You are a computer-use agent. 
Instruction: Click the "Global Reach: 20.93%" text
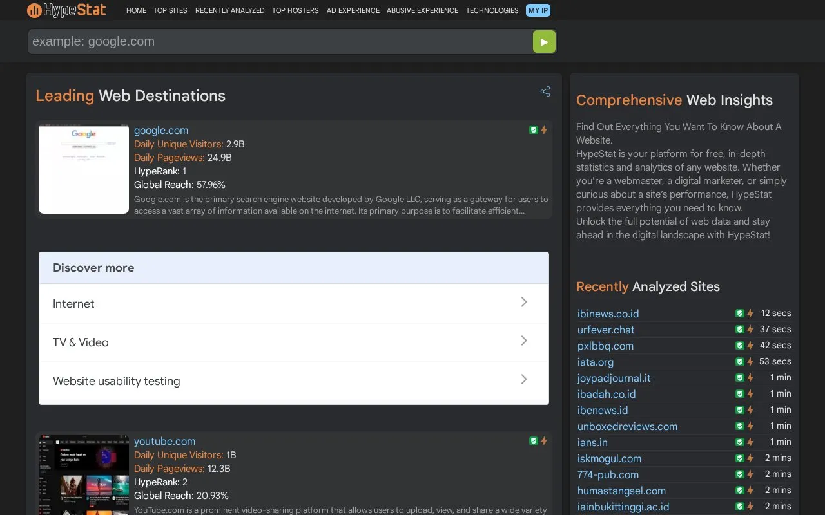click(x=181, y=496)
